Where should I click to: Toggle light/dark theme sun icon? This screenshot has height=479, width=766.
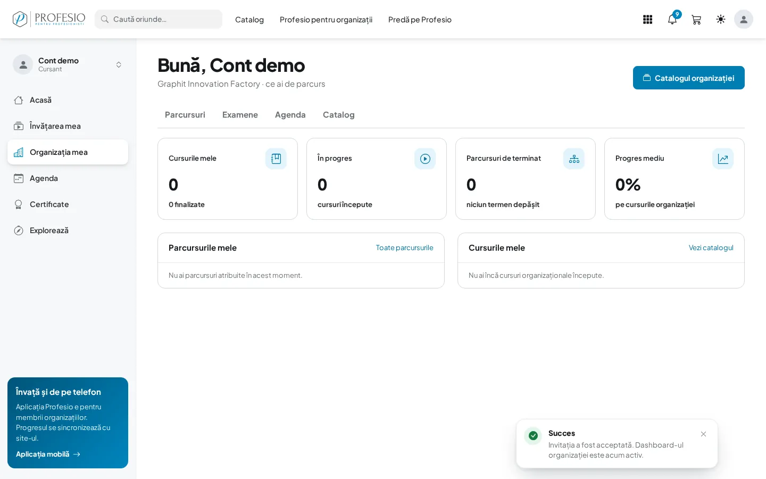click(721, 19)
